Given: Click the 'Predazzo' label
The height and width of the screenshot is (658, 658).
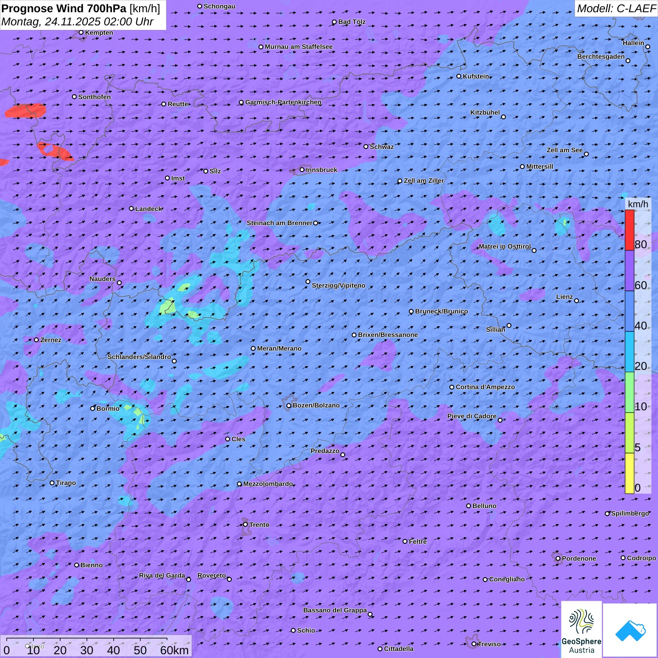Looking at the screenshot, I should [325, 451].
